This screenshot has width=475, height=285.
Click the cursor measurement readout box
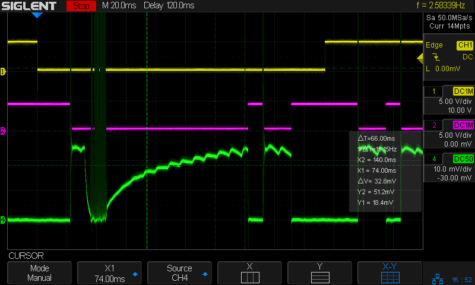[385, 171]
